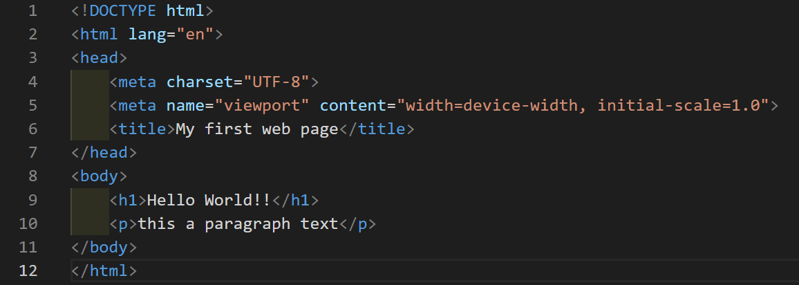Click the text "My first web page"
This screenshot has height=285, width=799.
click(257, 129)
